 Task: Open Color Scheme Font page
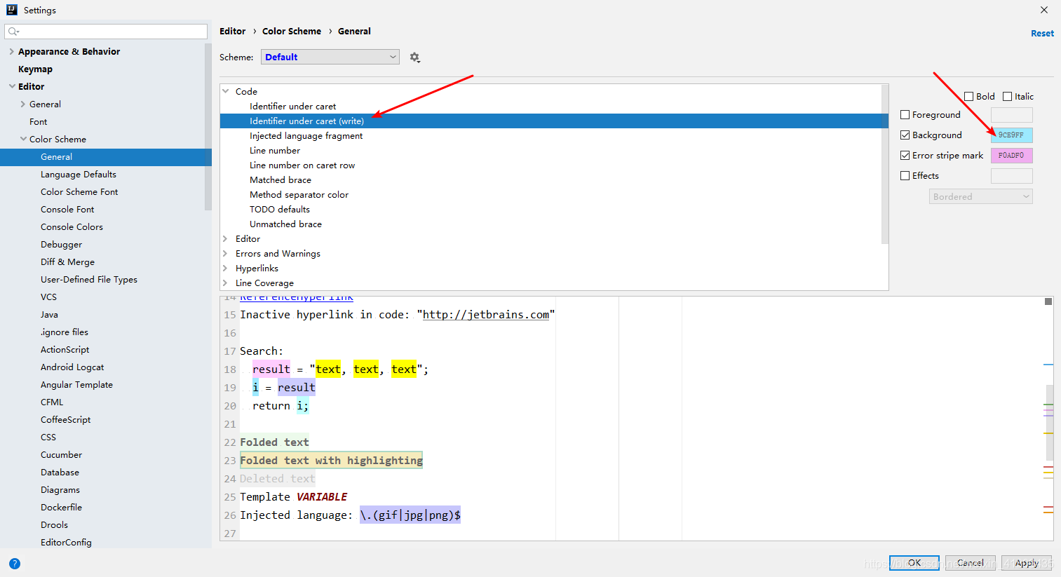coord(79,192)
